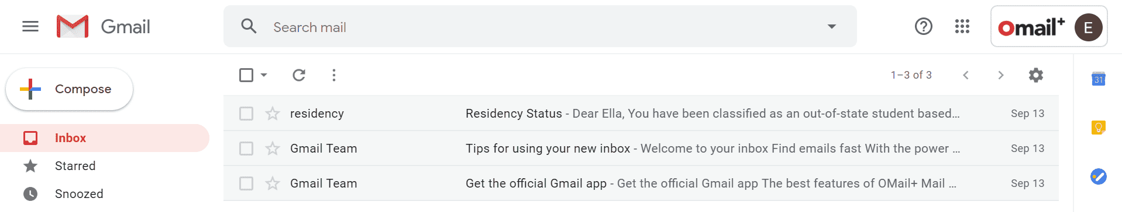Image resolution: width=1122 pixels, height=212 pixels.
Task: Open the main menu hamburger icon
Action: [x=30, y=26]
